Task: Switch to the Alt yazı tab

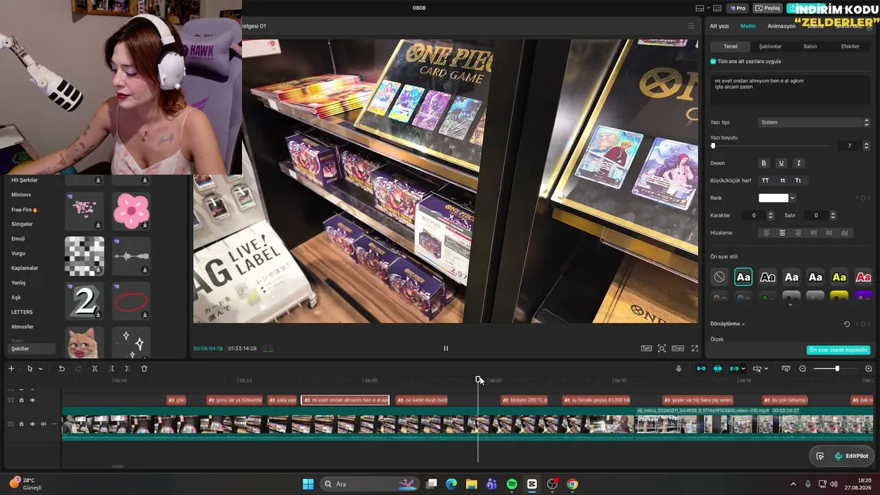Action: 719,26
